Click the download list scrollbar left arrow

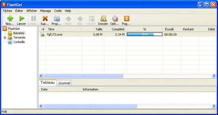pos(41,76)
